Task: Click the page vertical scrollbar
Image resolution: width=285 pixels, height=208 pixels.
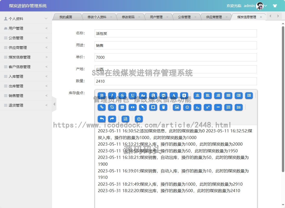Action: [283, 99]
